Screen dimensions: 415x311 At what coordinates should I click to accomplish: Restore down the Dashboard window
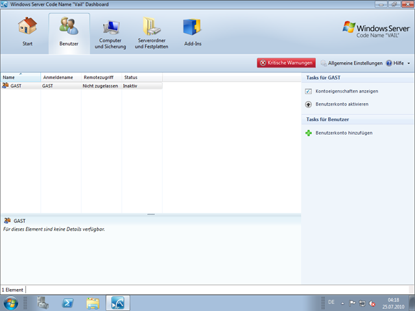click(394, 5)
